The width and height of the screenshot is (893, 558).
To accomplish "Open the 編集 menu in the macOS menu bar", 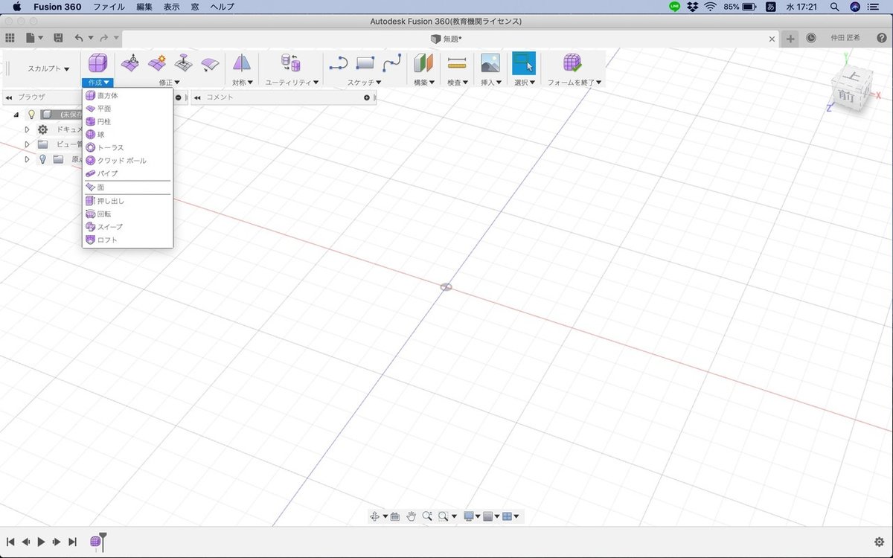I will pyautogui.click(x=144, y=6).
